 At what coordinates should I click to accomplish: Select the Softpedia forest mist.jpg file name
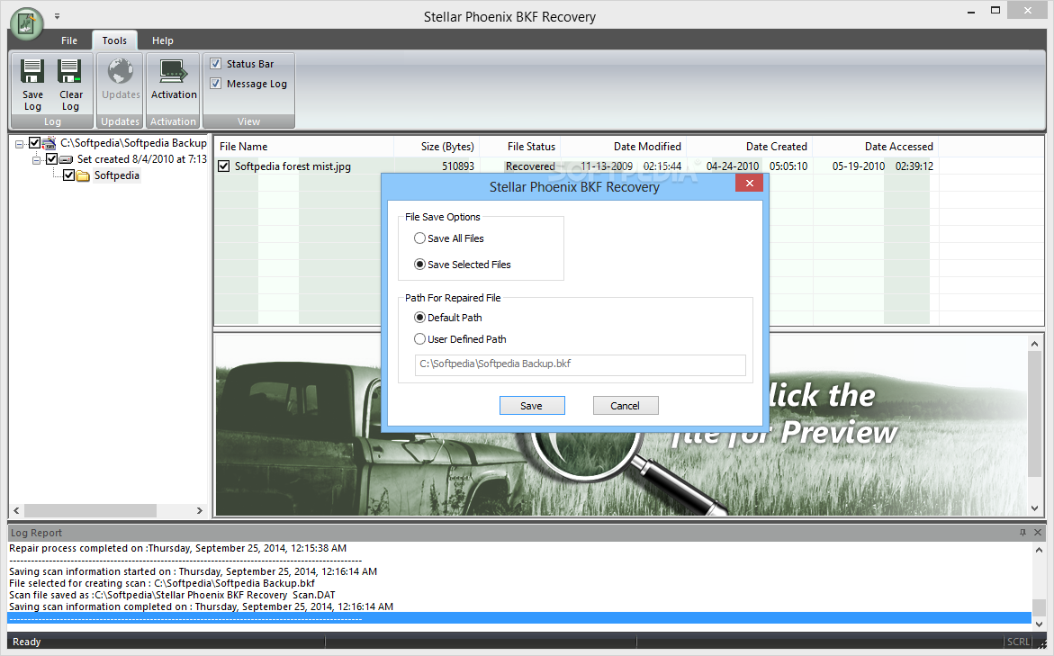coord(293,166)
